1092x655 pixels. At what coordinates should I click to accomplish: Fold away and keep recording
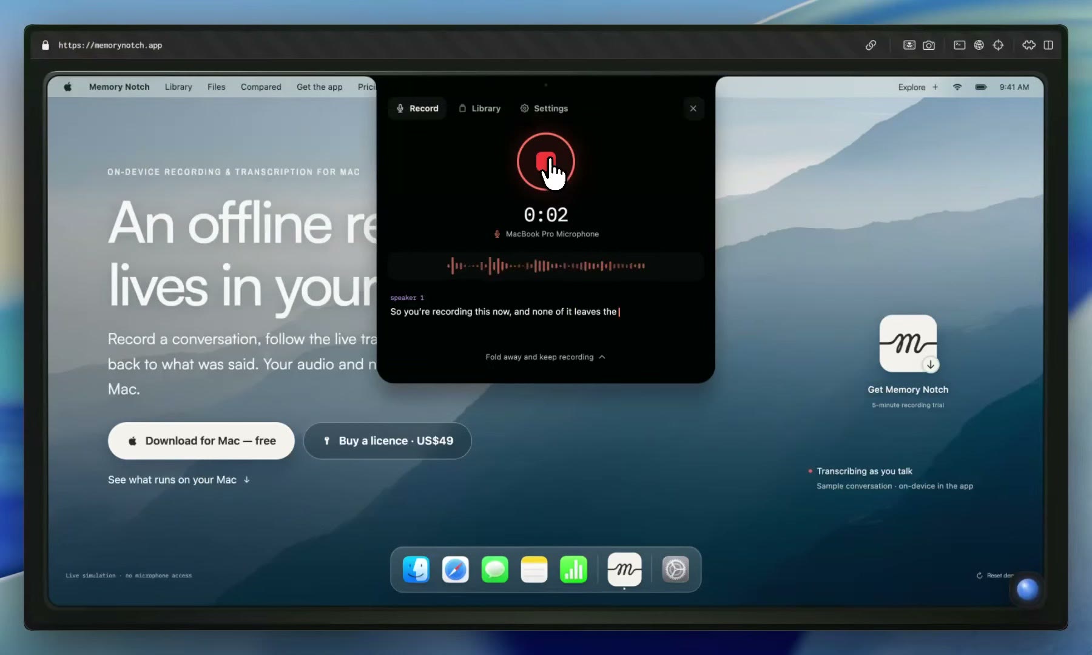(x=545, y=357)
